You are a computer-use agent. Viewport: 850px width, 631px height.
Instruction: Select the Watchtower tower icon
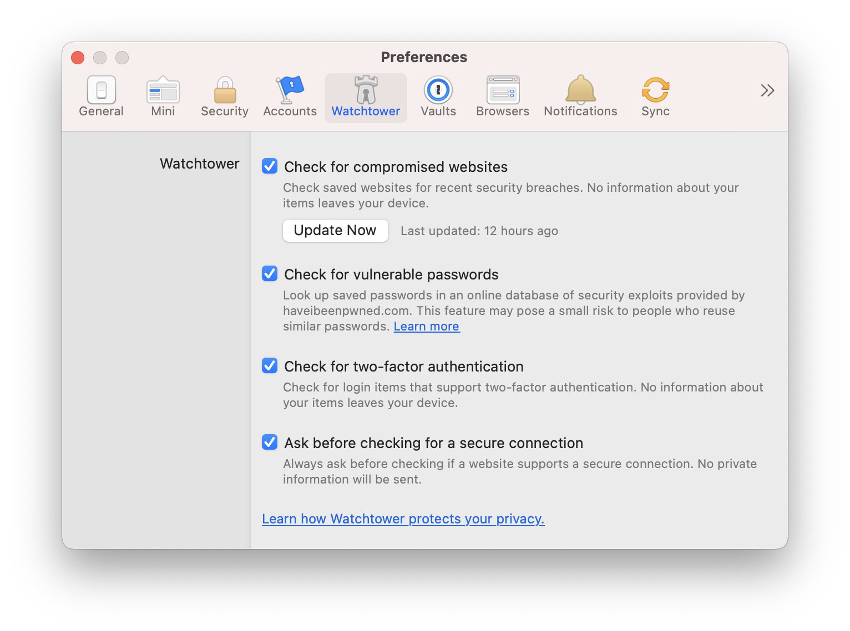click(366, 90)
